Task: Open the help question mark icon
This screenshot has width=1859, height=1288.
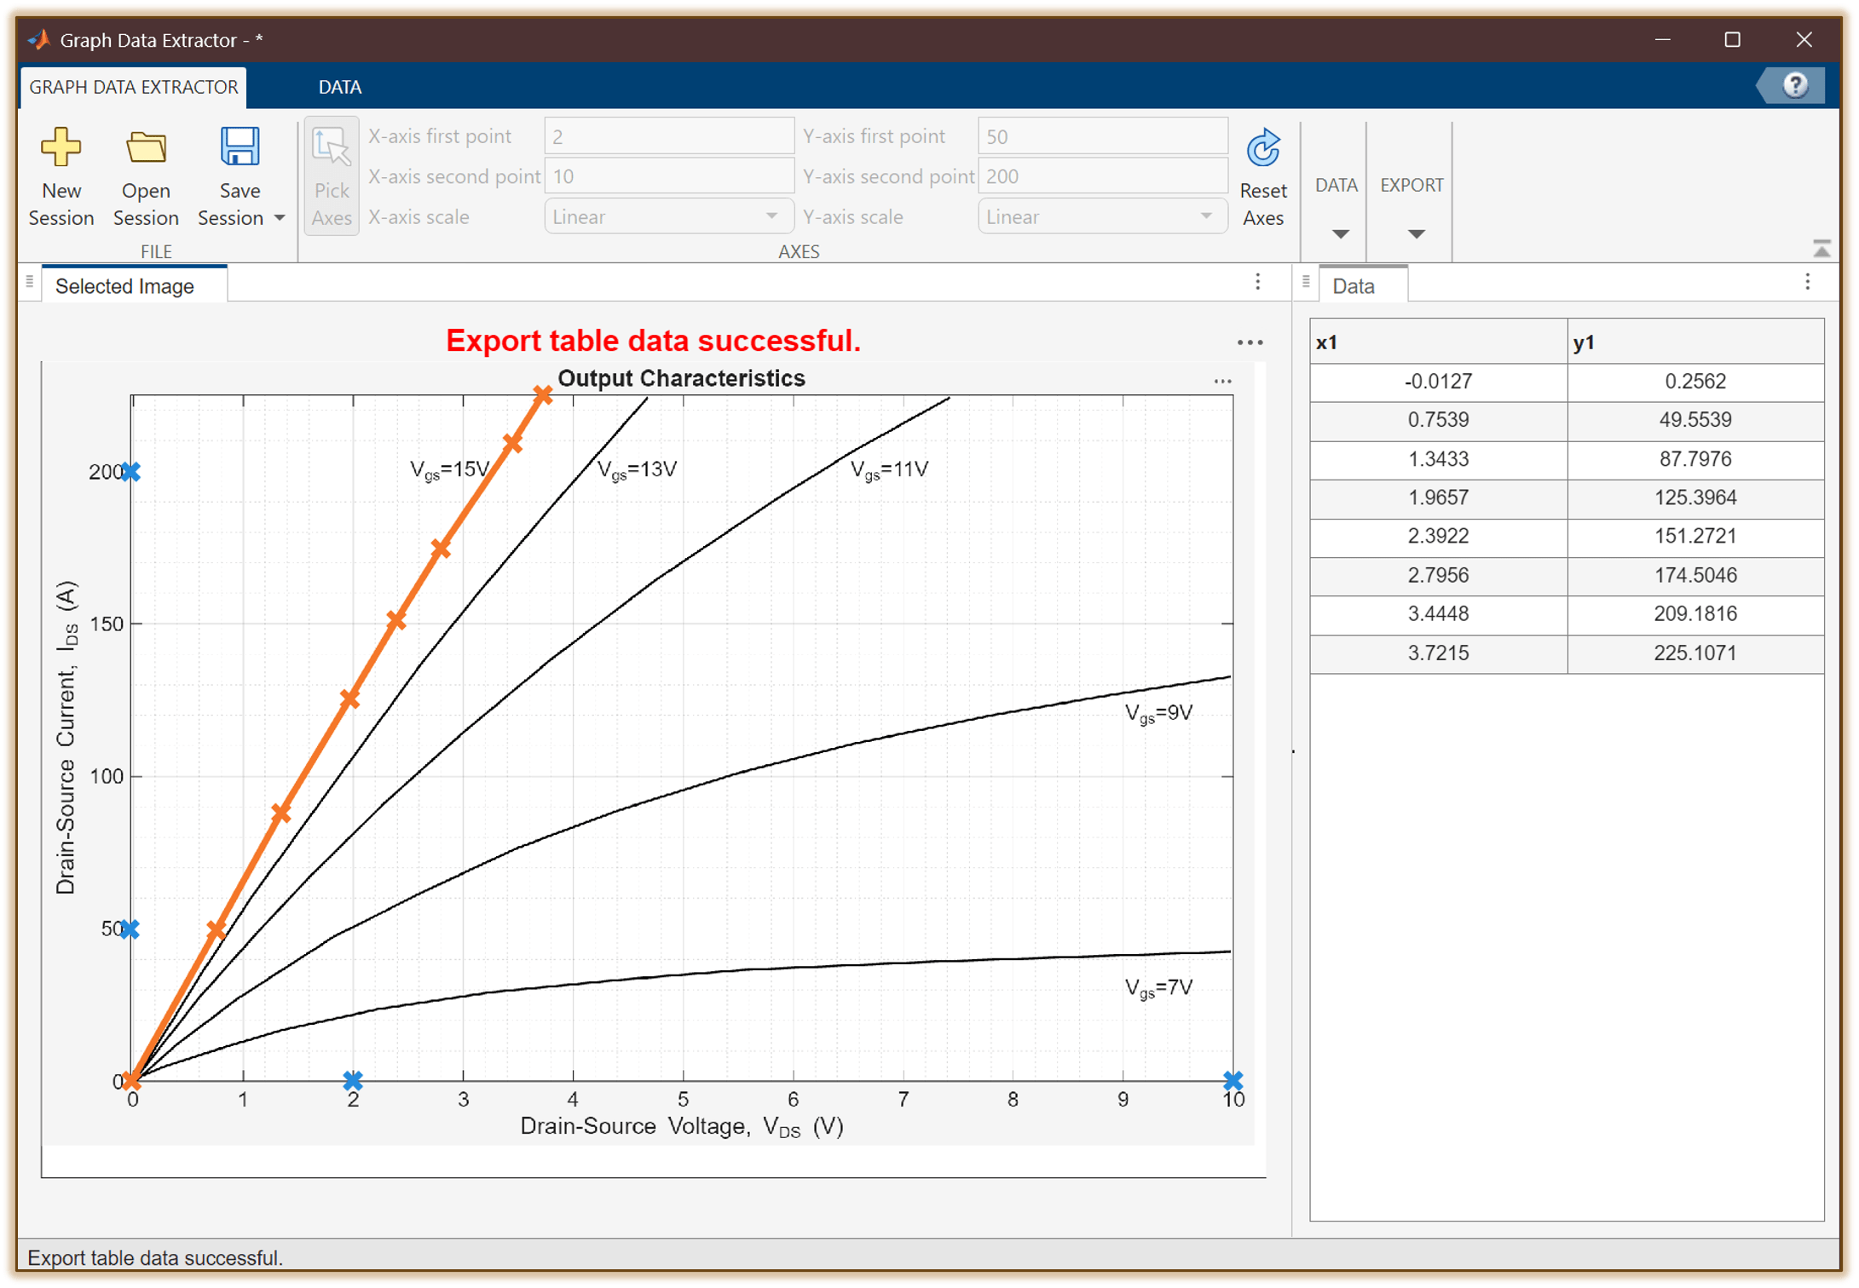Action: pos(1795,85)
